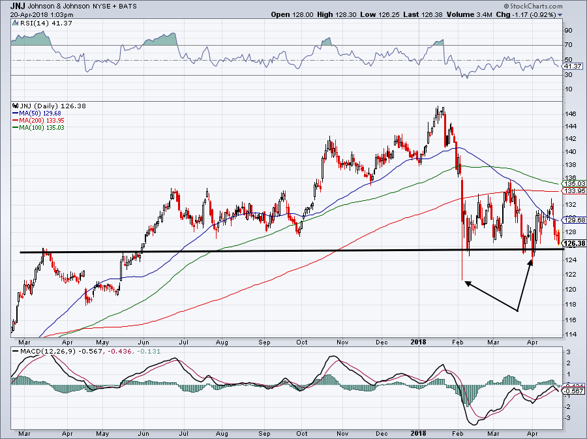Click the 20-Apr-2018 1:03pm timestamp
Screen dimensions: 587x439
42,15
